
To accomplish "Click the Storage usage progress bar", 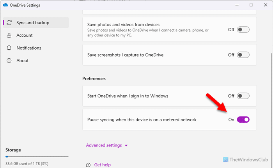I will pos(37,157).
